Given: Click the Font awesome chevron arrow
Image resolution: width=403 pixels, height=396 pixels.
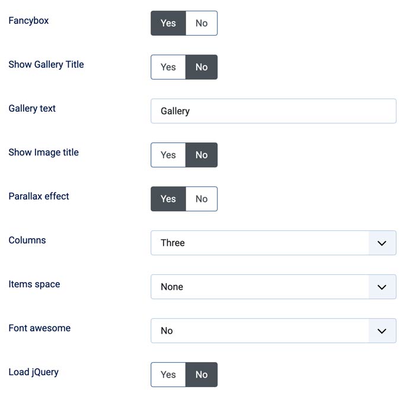Looking at the screenshot, I should (382, 331).
